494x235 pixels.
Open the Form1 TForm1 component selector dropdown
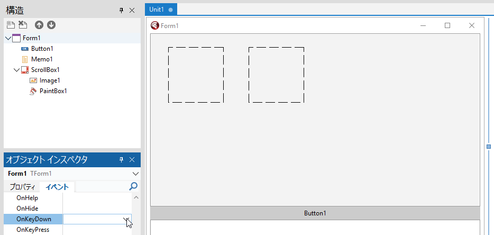(x=135, y=174)
